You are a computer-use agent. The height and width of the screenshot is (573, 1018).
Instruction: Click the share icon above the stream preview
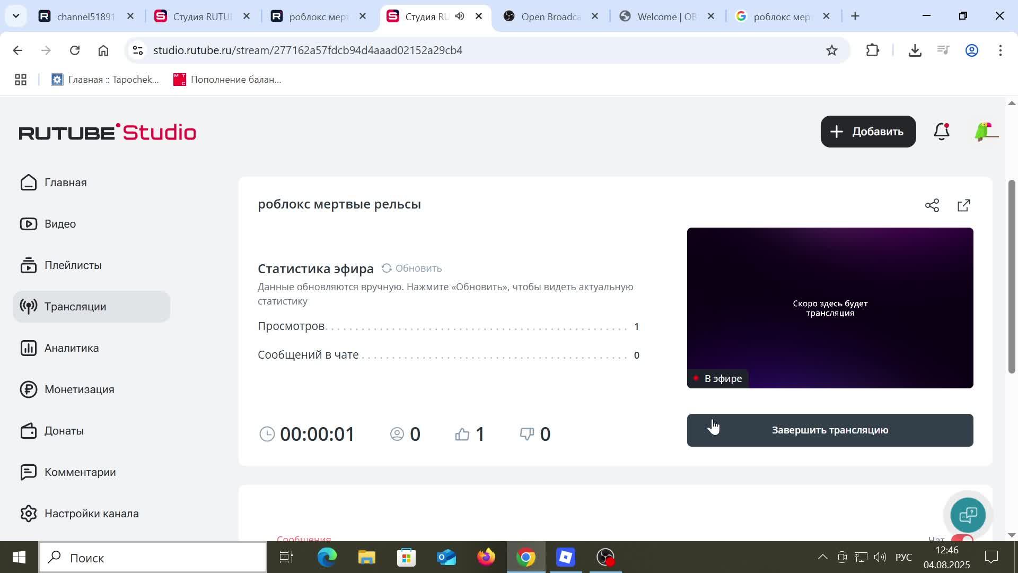coord(933,205)
